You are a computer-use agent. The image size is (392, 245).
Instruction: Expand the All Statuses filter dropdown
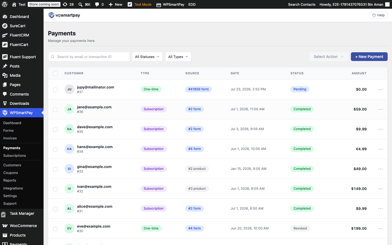pos(147,57)
